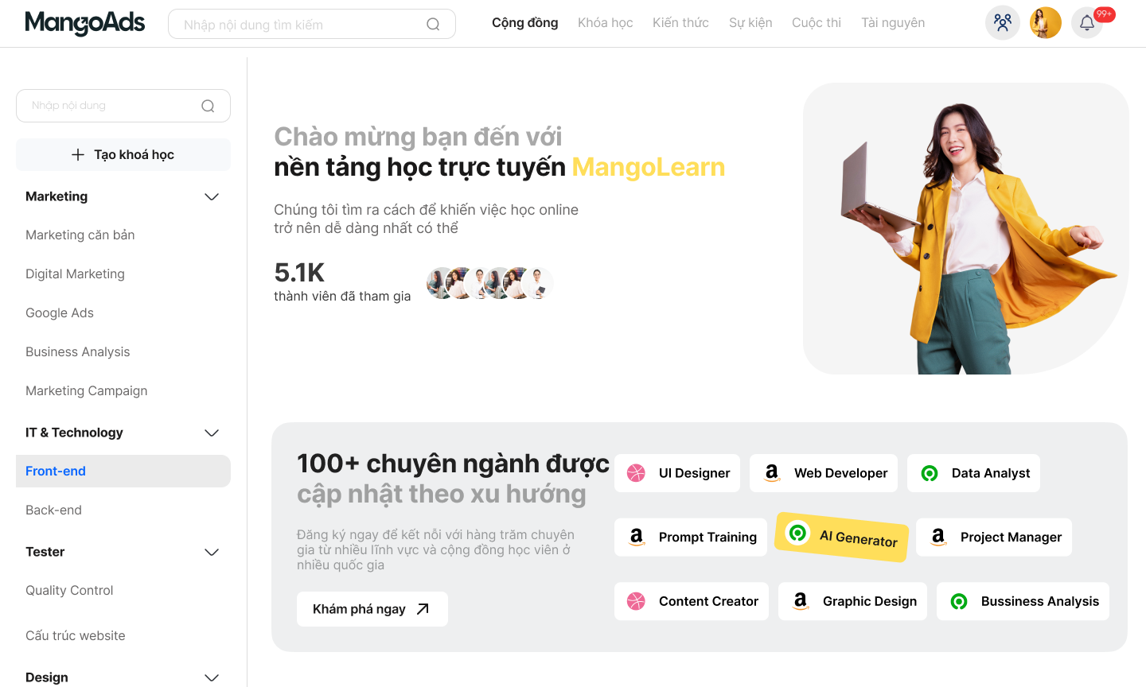Open Cấu trúc website in sidebar
The image size is (1146, 687).
tap(76, 636)
